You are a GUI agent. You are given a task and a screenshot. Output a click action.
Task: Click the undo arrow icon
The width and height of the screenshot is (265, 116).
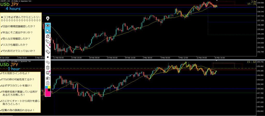tap(48, 62)
